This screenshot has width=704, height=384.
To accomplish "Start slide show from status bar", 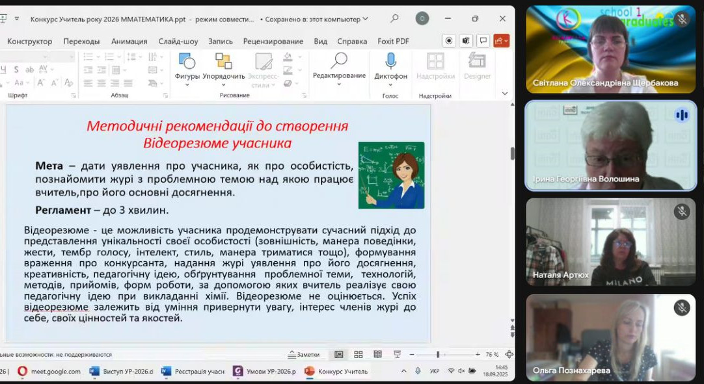I will click(x=398, y=354).
